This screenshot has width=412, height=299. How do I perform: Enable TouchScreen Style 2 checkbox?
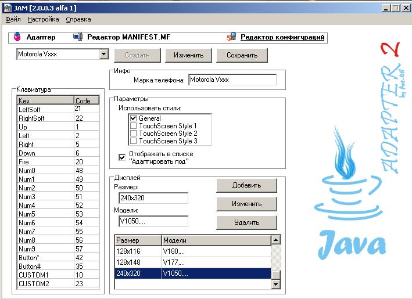point(133,134)
